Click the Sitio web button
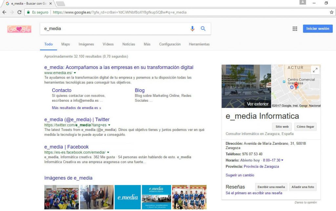 282,127
